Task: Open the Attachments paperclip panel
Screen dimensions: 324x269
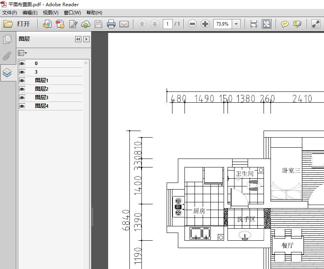Action: coord(7,56)
